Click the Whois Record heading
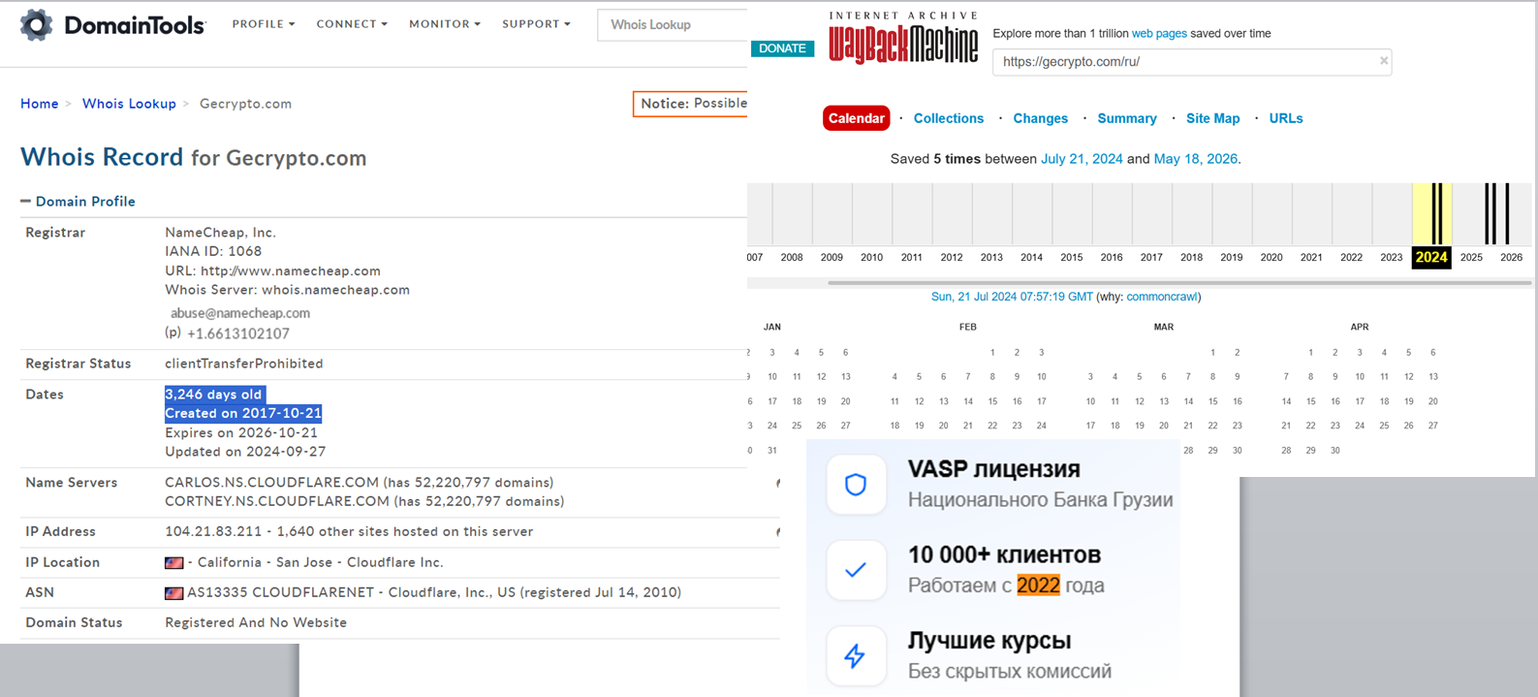Screen dimensions: 1538x697 tap(102, 157)
